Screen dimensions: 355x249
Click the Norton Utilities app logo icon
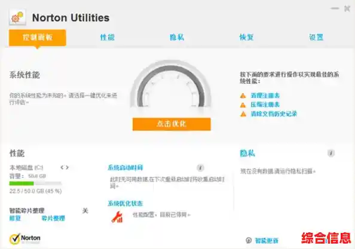point(17,17)
